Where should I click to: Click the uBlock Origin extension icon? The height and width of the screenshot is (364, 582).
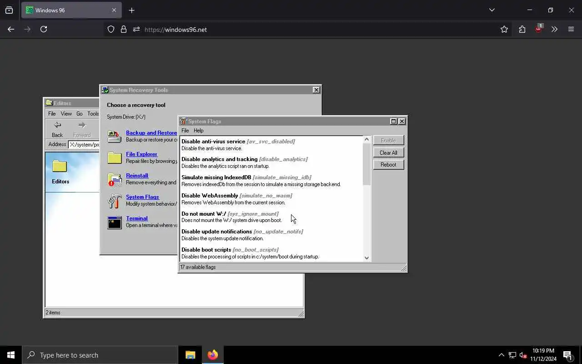[x=539, y=29]
